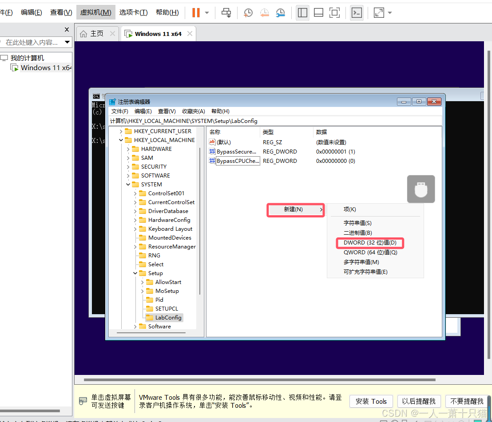Open the snapshot manager icon
Image resolution: width=492 pixels, height=422 pixels.
pos(281,12)
